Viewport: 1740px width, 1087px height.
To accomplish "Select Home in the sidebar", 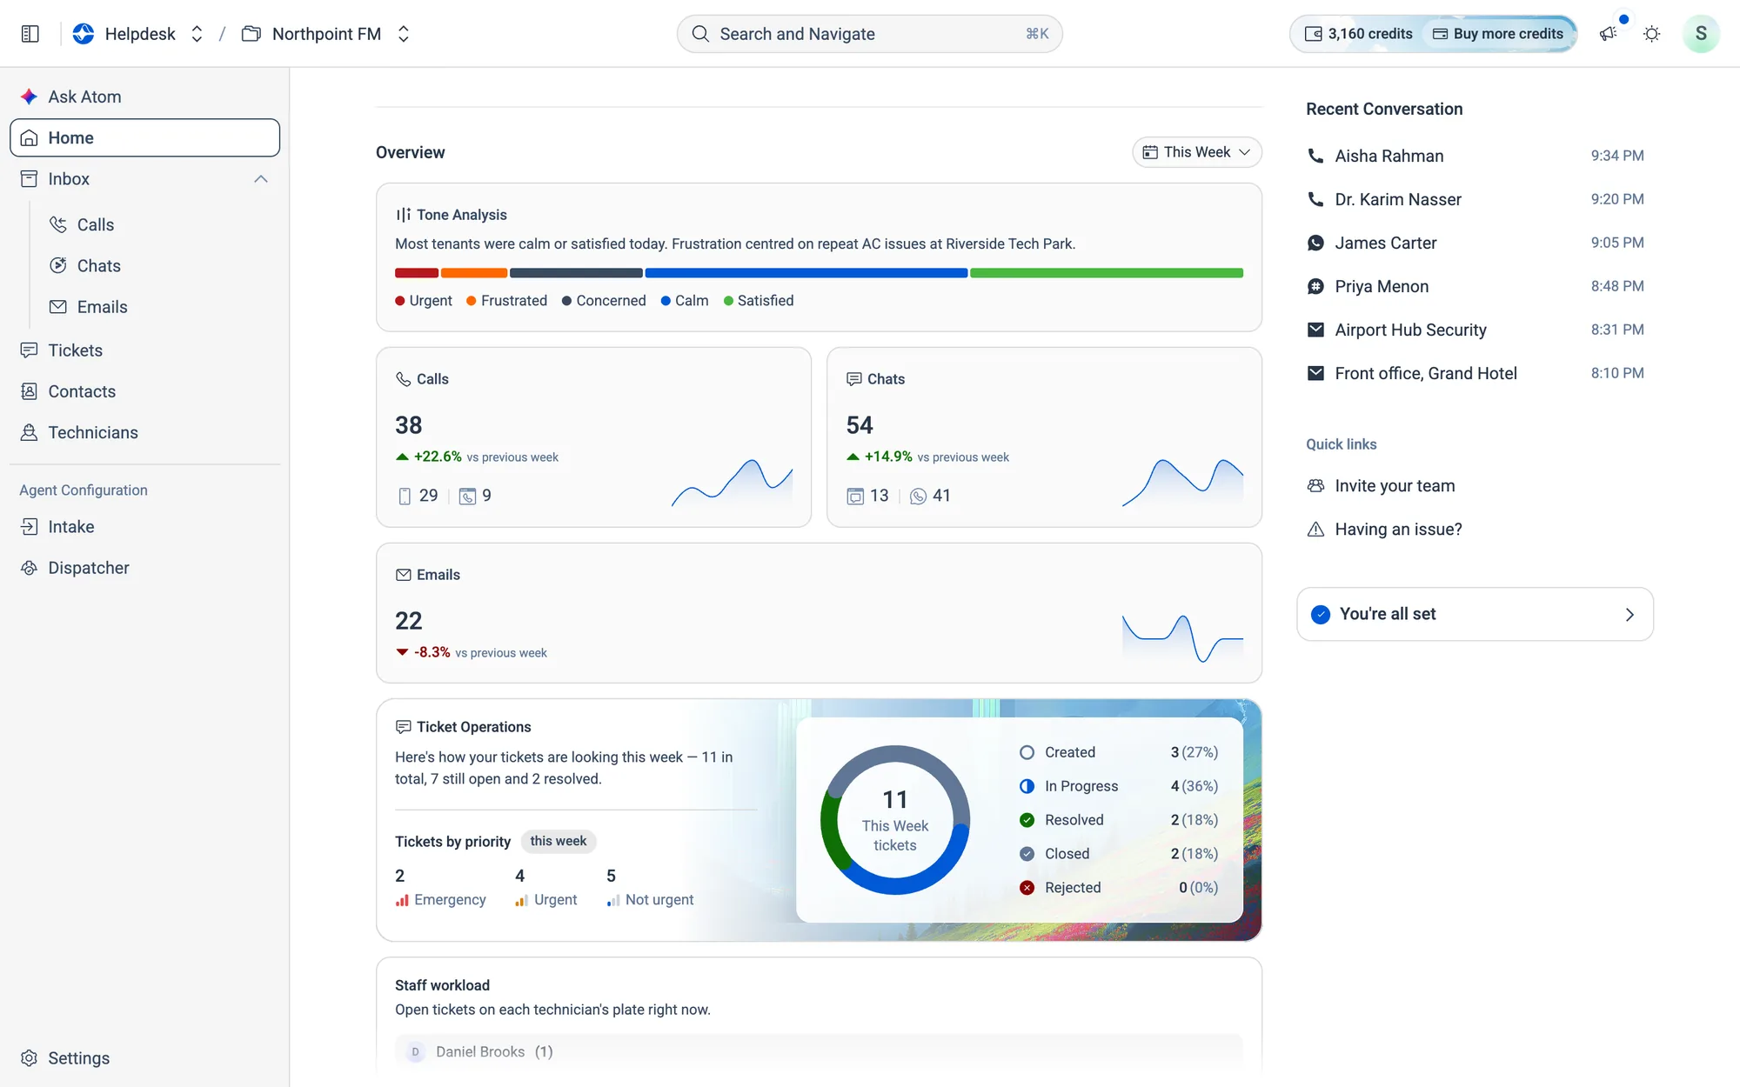I will click(x=144, y=138).
